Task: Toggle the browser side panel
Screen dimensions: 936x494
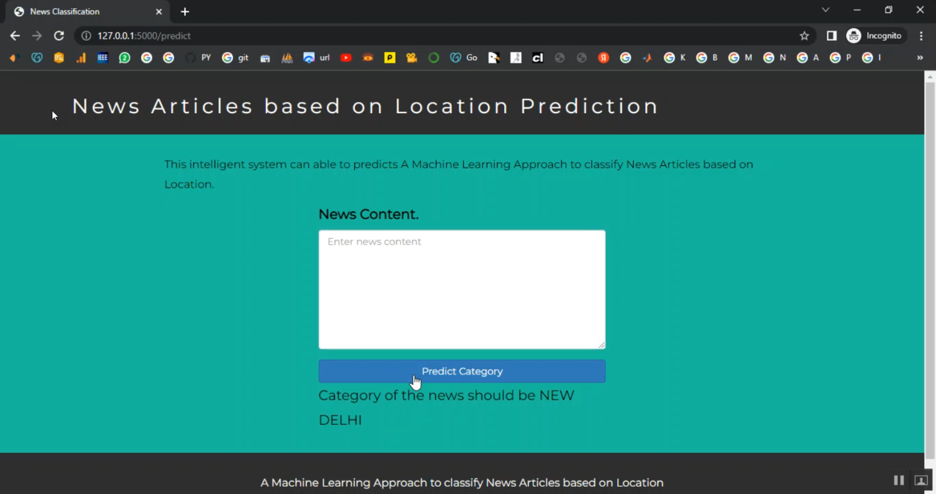Action: (831, 36)
